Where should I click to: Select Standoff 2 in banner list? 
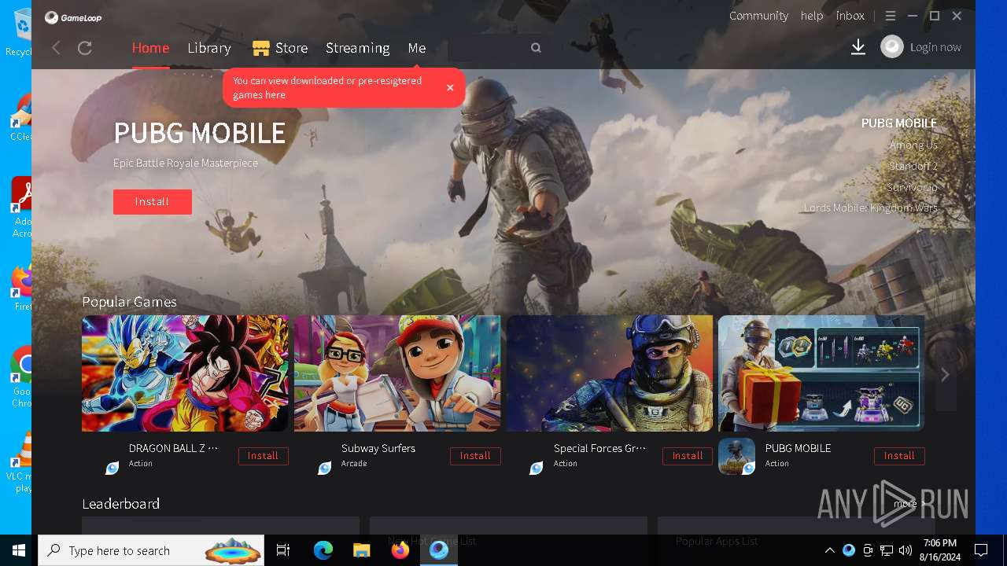click(x=913, y=166)
